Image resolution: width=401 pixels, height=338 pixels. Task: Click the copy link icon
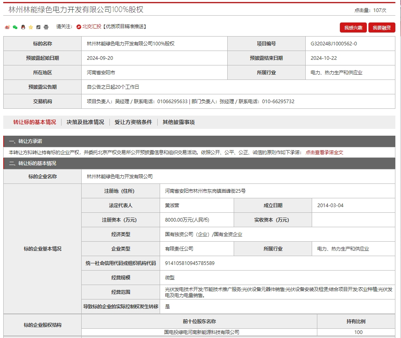38,27
